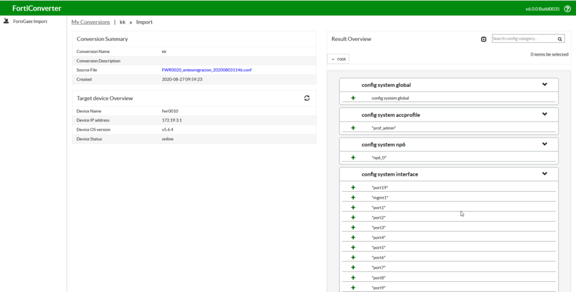
Task: Click the FortiGate Import sidebar icon
Action: (6, 21)
